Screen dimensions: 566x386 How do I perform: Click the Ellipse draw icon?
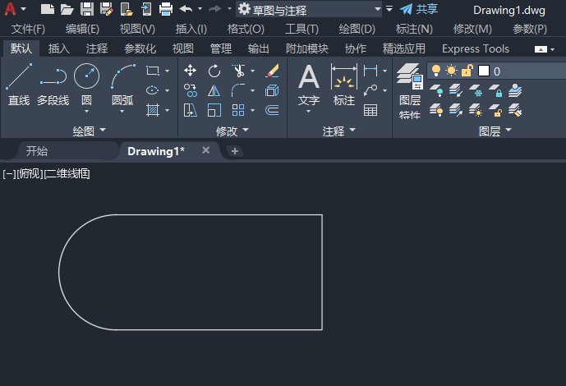tap(152, 90)
